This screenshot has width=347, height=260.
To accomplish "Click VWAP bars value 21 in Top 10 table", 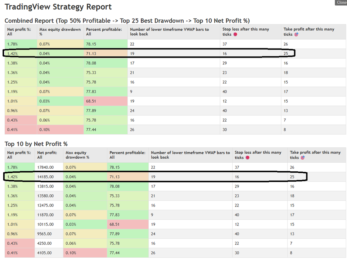I will pos(191,196).
